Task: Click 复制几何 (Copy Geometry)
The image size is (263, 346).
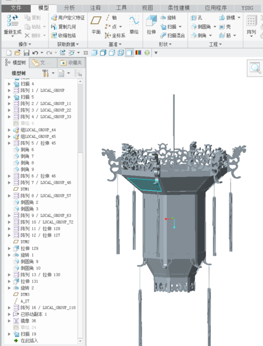Action: tap(63, 27)
